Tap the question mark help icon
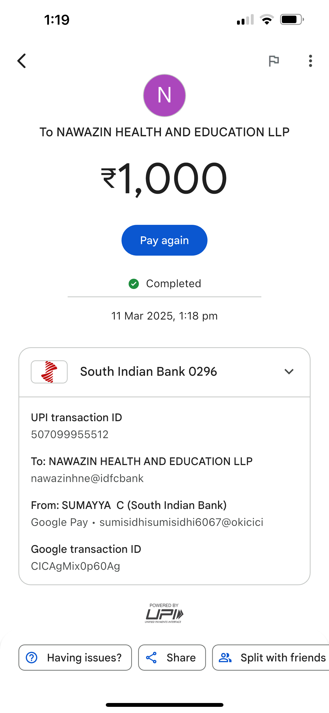This screenshot has height=713, width=329. pos(32,658)
